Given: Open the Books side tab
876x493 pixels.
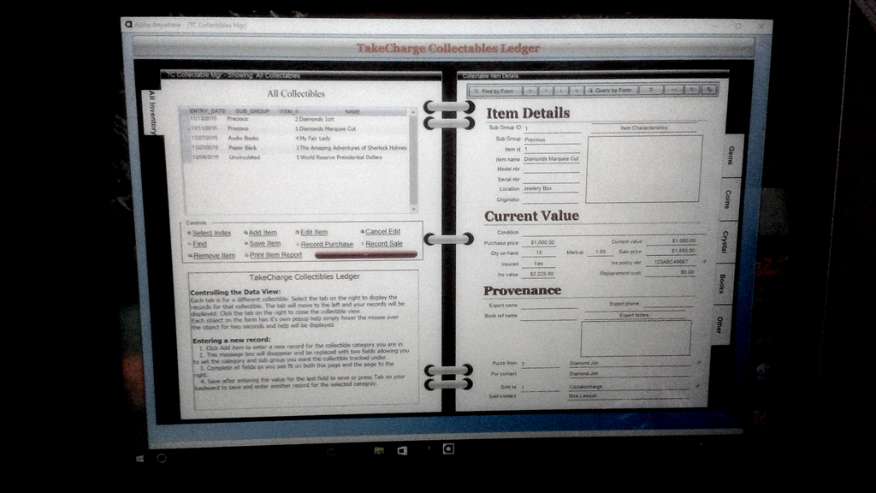Looking at the screenshot, I should click(x=722, y=283).
